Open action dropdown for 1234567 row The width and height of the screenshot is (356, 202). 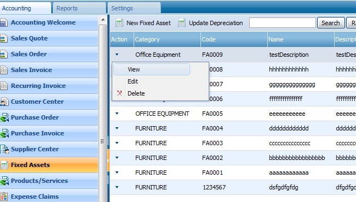click(117, 187)
